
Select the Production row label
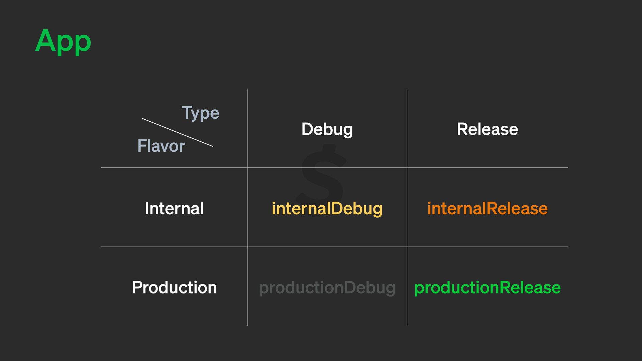tap(174, 287)
